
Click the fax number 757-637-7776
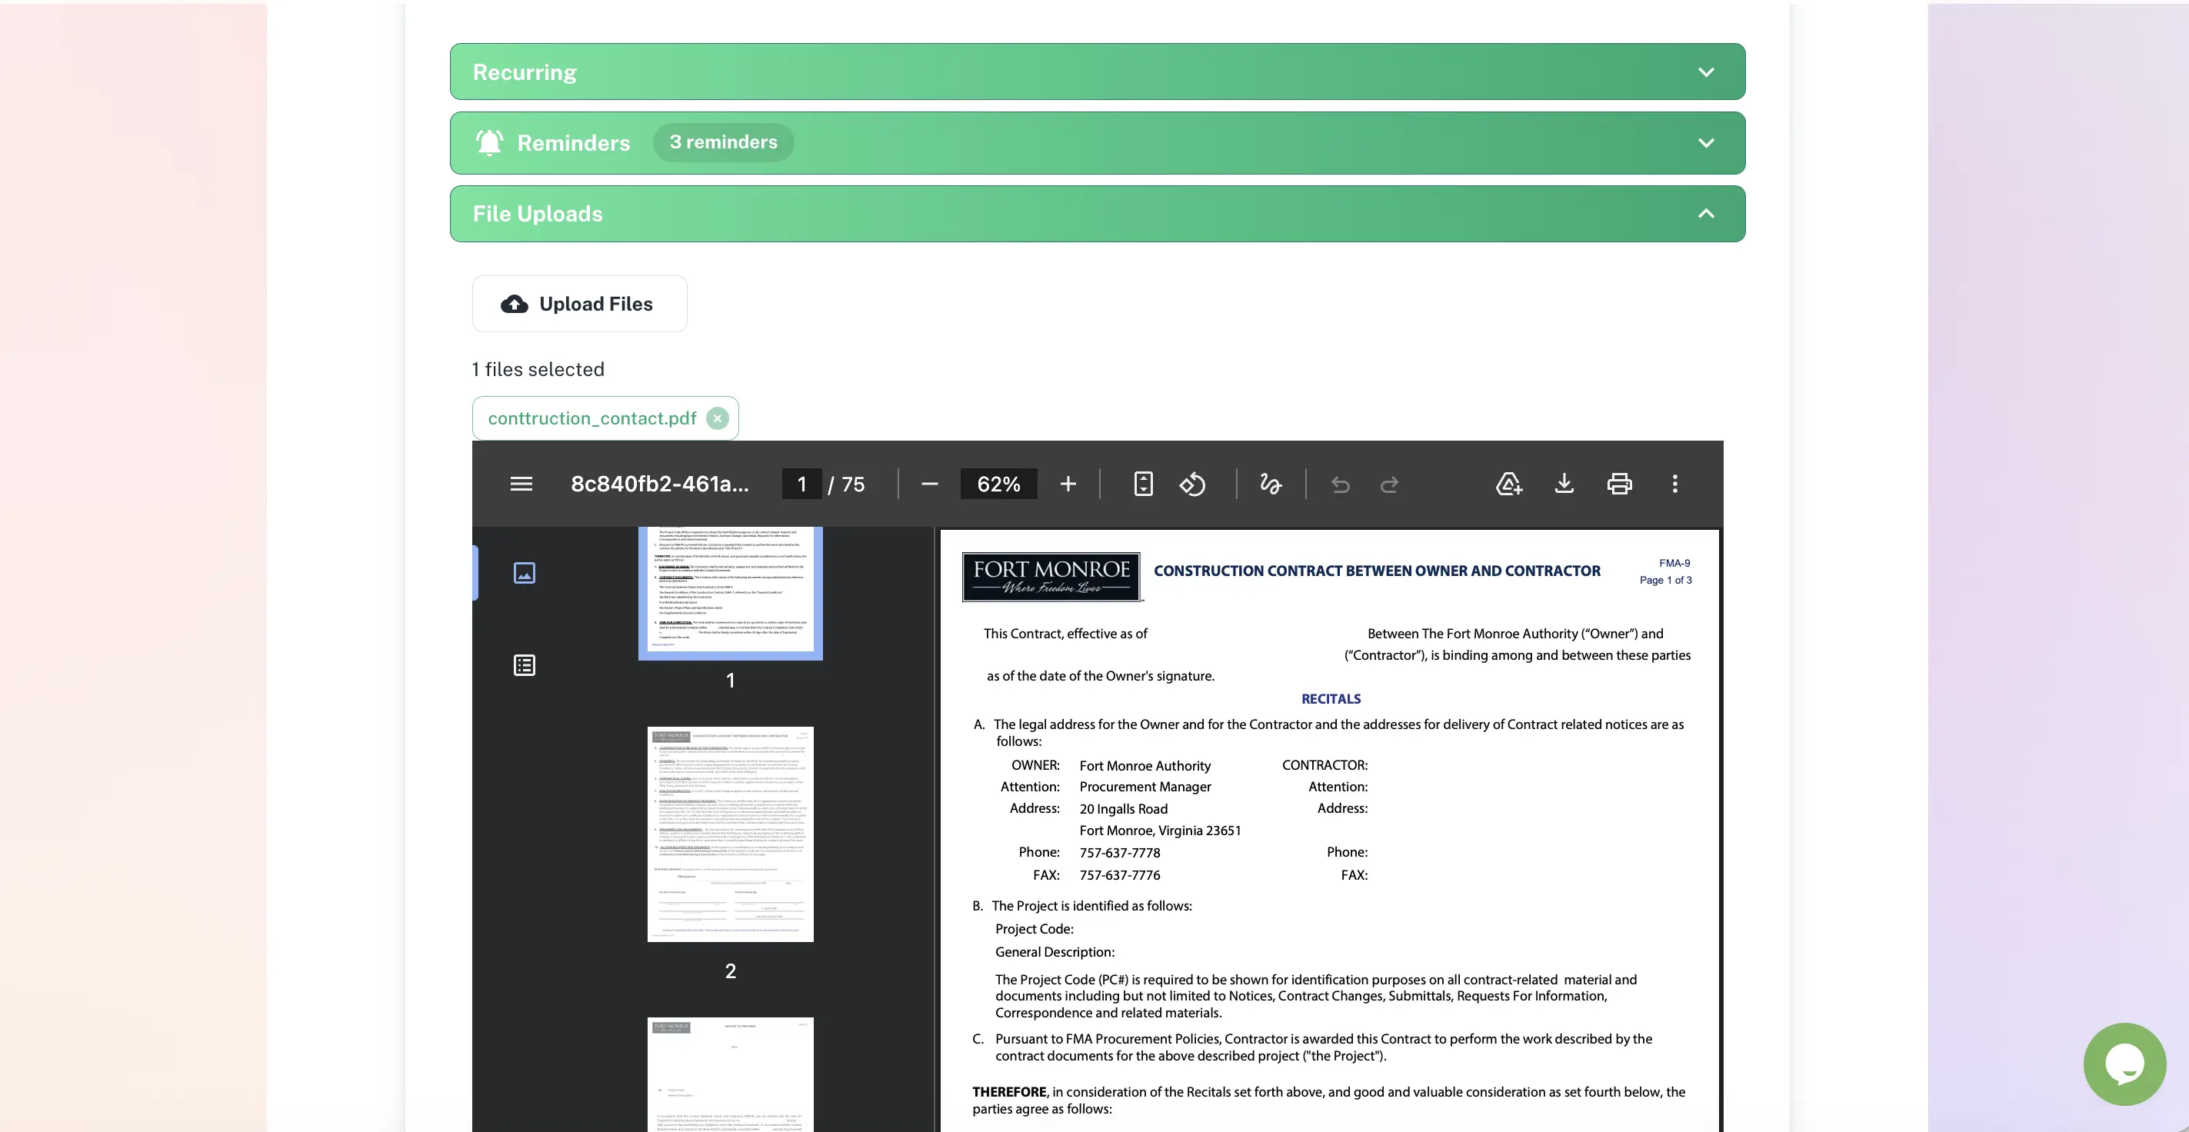click(1120, 874)
